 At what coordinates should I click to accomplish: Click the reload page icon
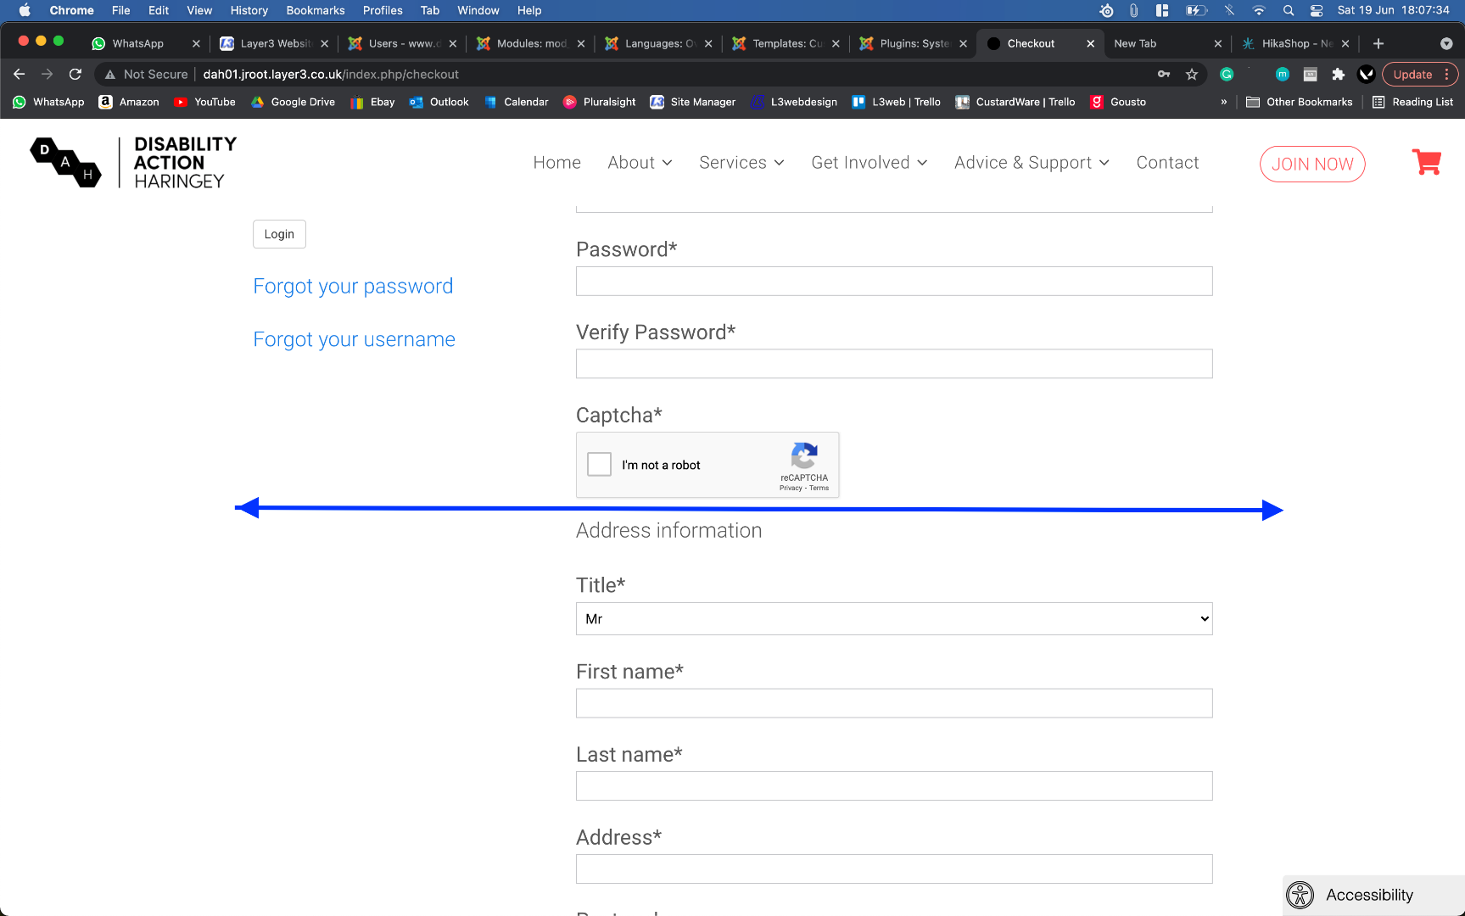75,75
